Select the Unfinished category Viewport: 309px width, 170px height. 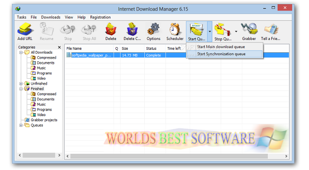tap(39, 84)
